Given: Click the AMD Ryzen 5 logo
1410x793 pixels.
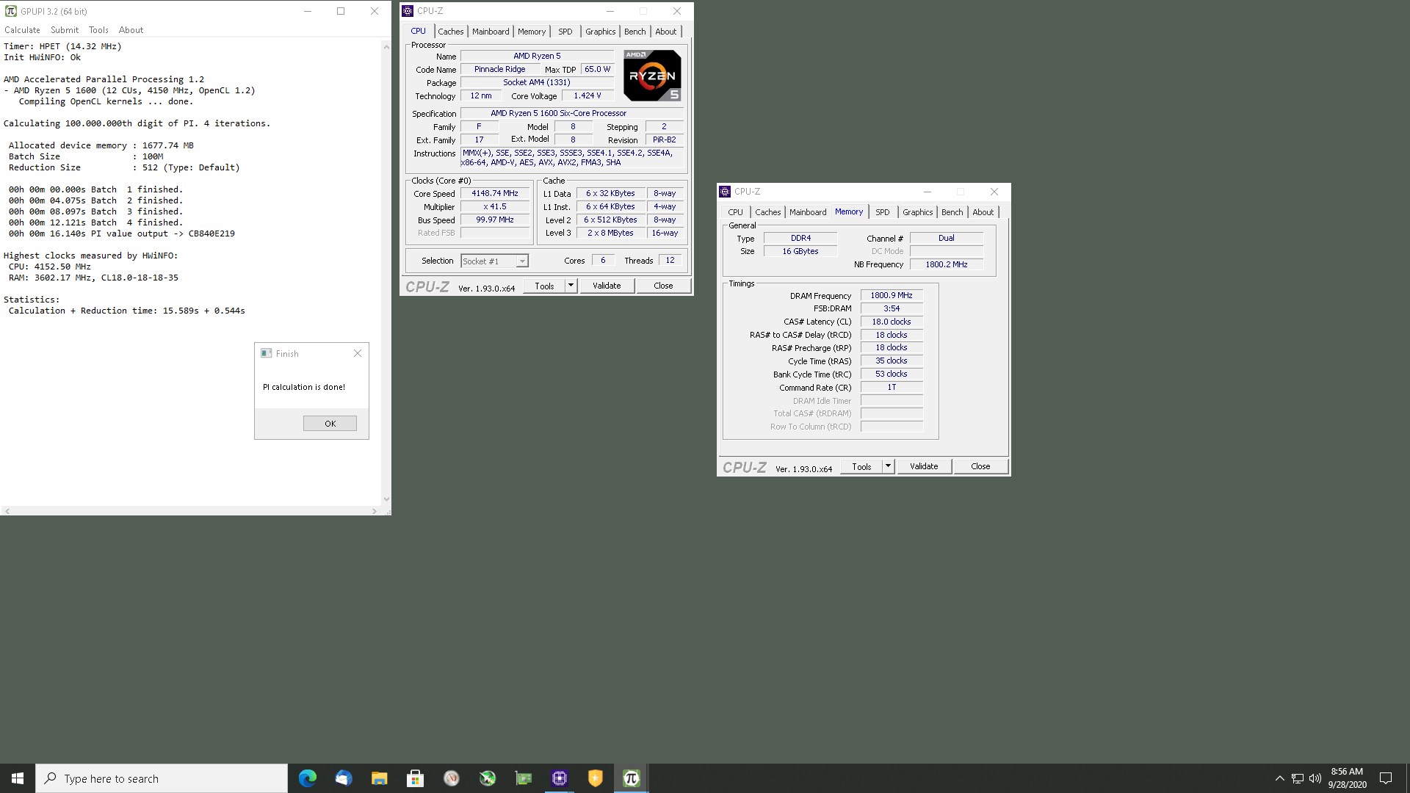Looking at the screenshot, I should 652,75.
